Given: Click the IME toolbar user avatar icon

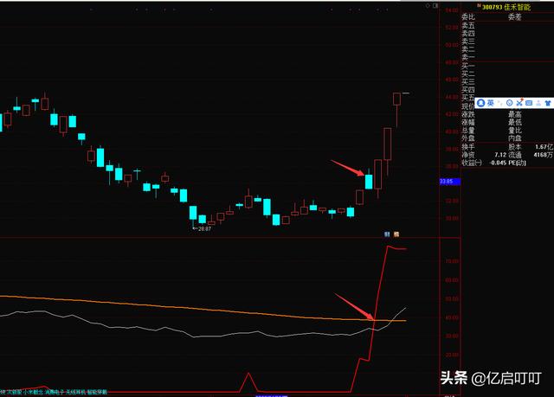Looking at the screenshot, I should (x=481, y=103).
